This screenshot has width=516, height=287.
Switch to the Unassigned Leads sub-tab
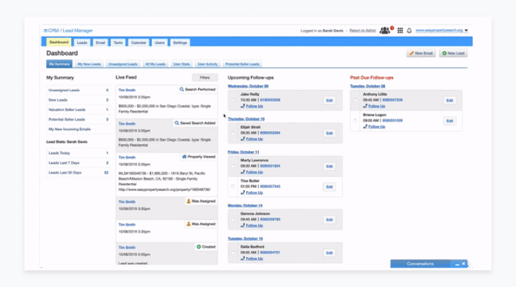click(123, 64)
